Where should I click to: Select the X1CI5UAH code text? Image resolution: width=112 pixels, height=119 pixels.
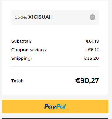40,17
